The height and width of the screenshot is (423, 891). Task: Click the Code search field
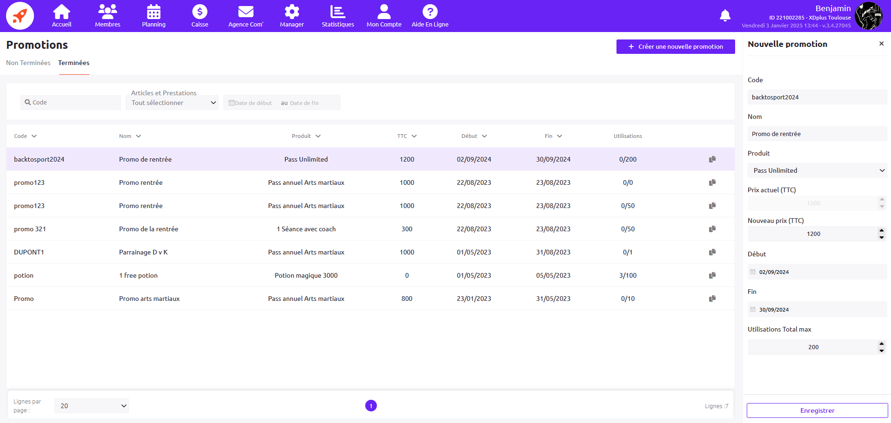[x=71, y=103]
